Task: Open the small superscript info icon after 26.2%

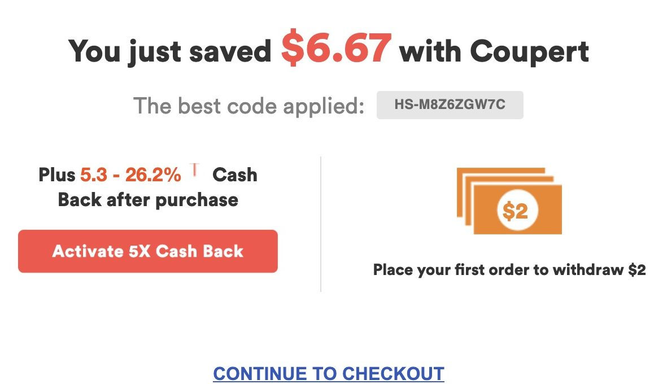Action: [194, 169]
